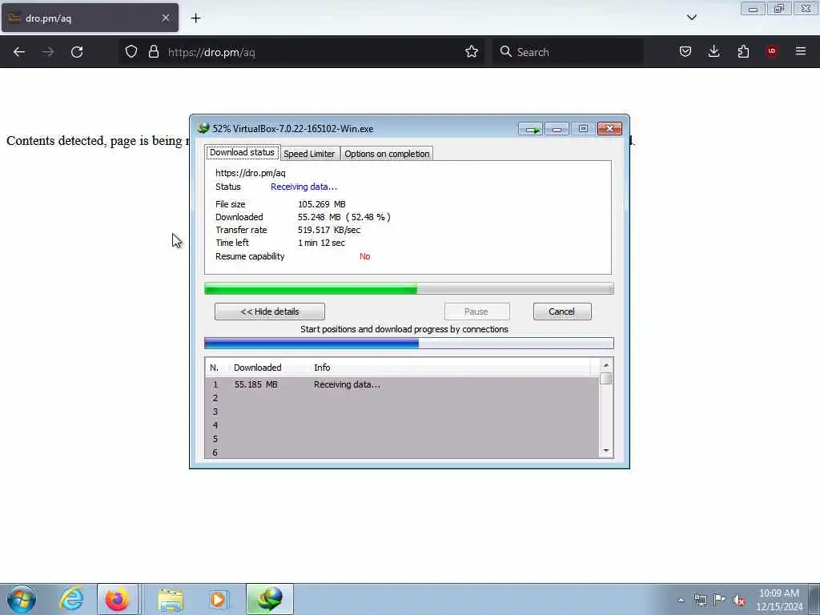The width and height of the screenshot is (820, 615).
Task: Click the blue connections progress bar
Action: [x=409, y=344]
